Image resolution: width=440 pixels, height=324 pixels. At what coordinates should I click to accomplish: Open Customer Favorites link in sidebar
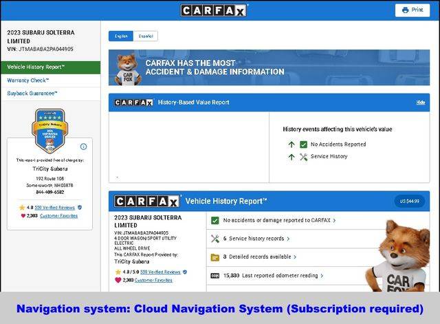(x=58, y=215)
